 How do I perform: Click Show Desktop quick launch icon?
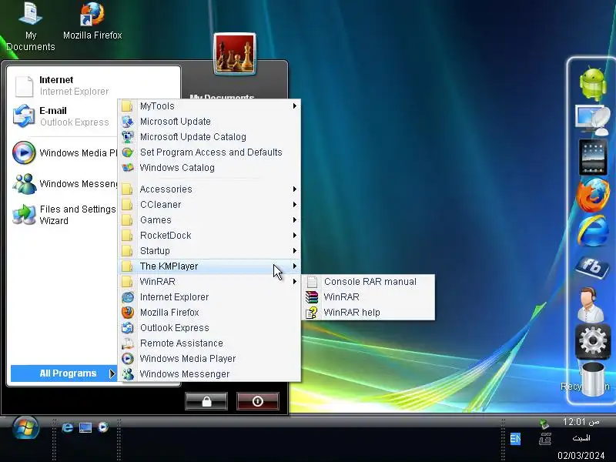pyautogui.click(x=85, y=427)
